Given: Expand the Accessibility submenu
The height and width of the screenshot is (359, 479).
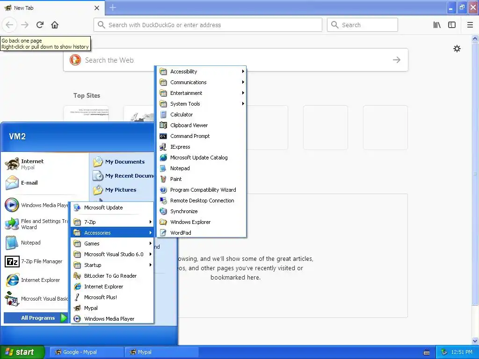Looking at the screenshot, I should tap(201, 72).
